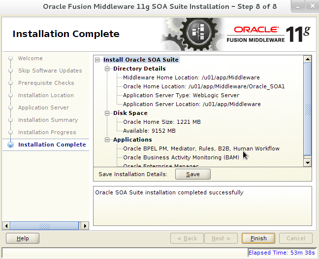Select the Skip Software Updates step
This screenshot has height=259, width=319.
click(50, 71)
